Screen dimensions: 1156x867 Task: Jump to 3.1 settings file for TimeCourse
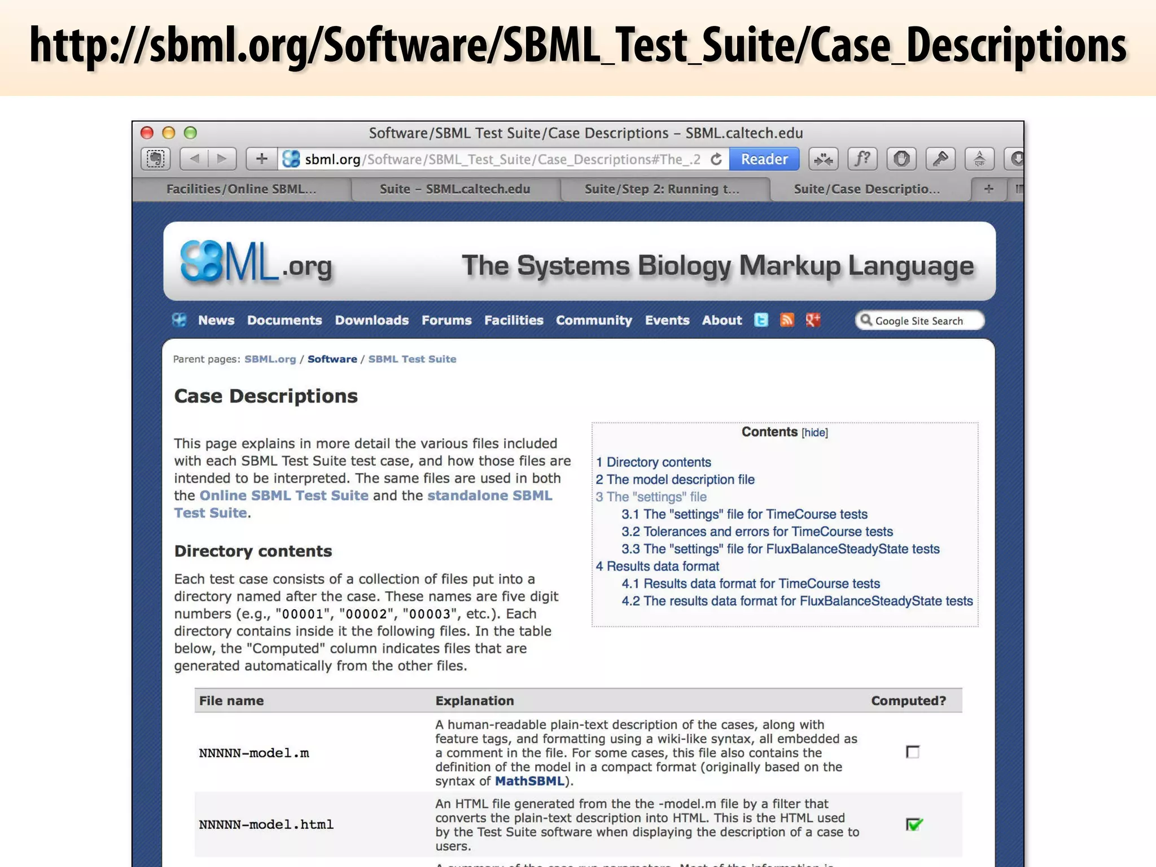point(745,514)
